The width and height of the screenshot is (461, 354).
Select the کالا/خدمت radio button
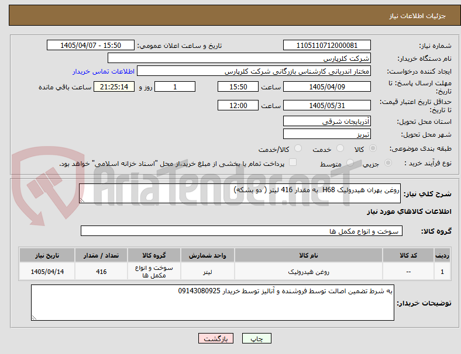coord(298,148)
